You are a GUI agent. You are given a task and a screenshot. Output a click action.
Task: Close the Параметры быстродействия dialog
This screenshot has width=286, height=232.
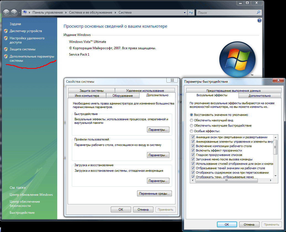click(x=278, y=80)
